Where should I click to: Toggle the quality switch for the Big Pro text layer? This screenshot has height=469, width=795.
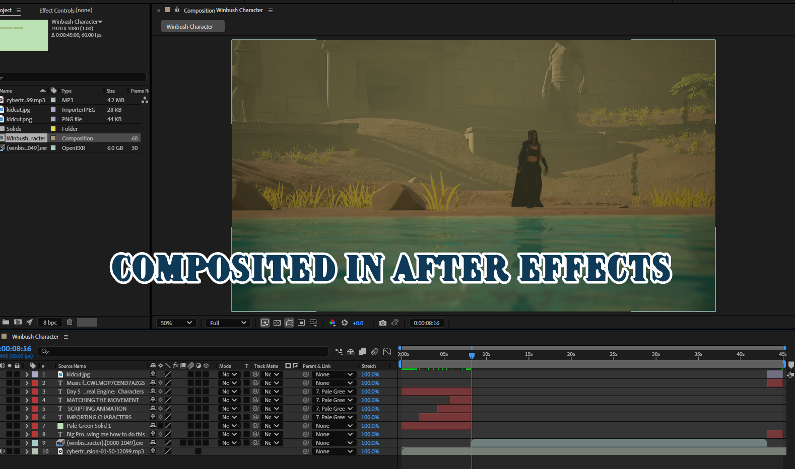pyautogui.click(x=168, y=434)
